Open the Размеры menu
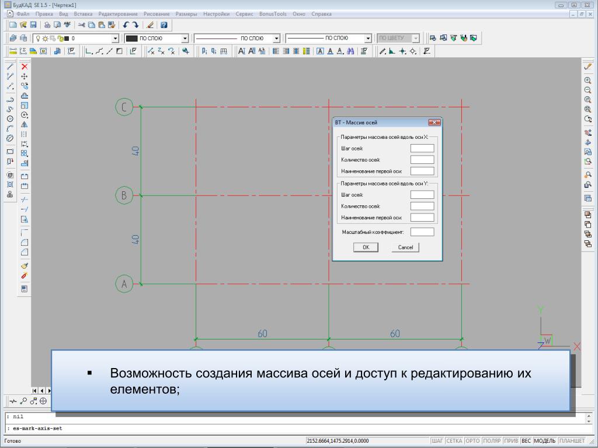 click(x=186, y=14)
